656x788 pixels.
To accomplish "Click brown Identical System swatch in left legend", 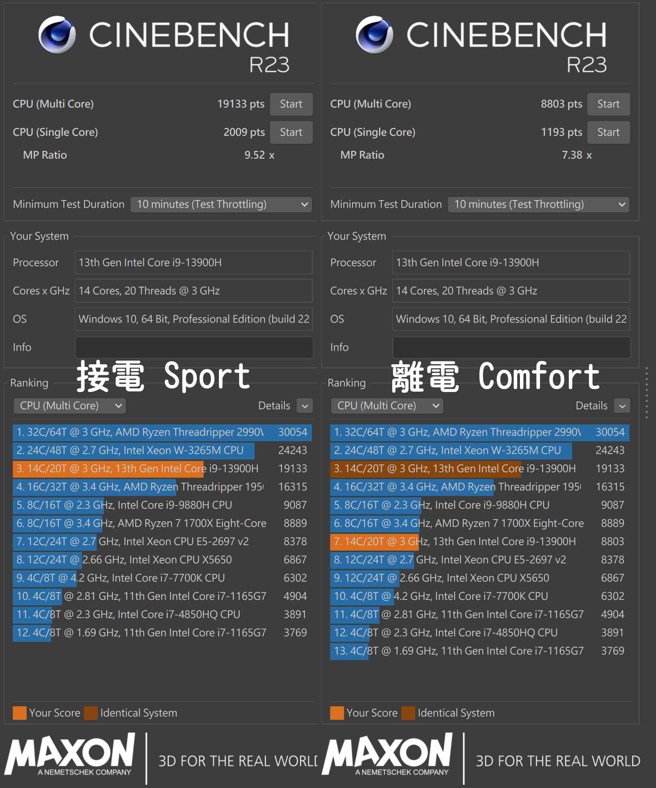I will coord(91,713).
